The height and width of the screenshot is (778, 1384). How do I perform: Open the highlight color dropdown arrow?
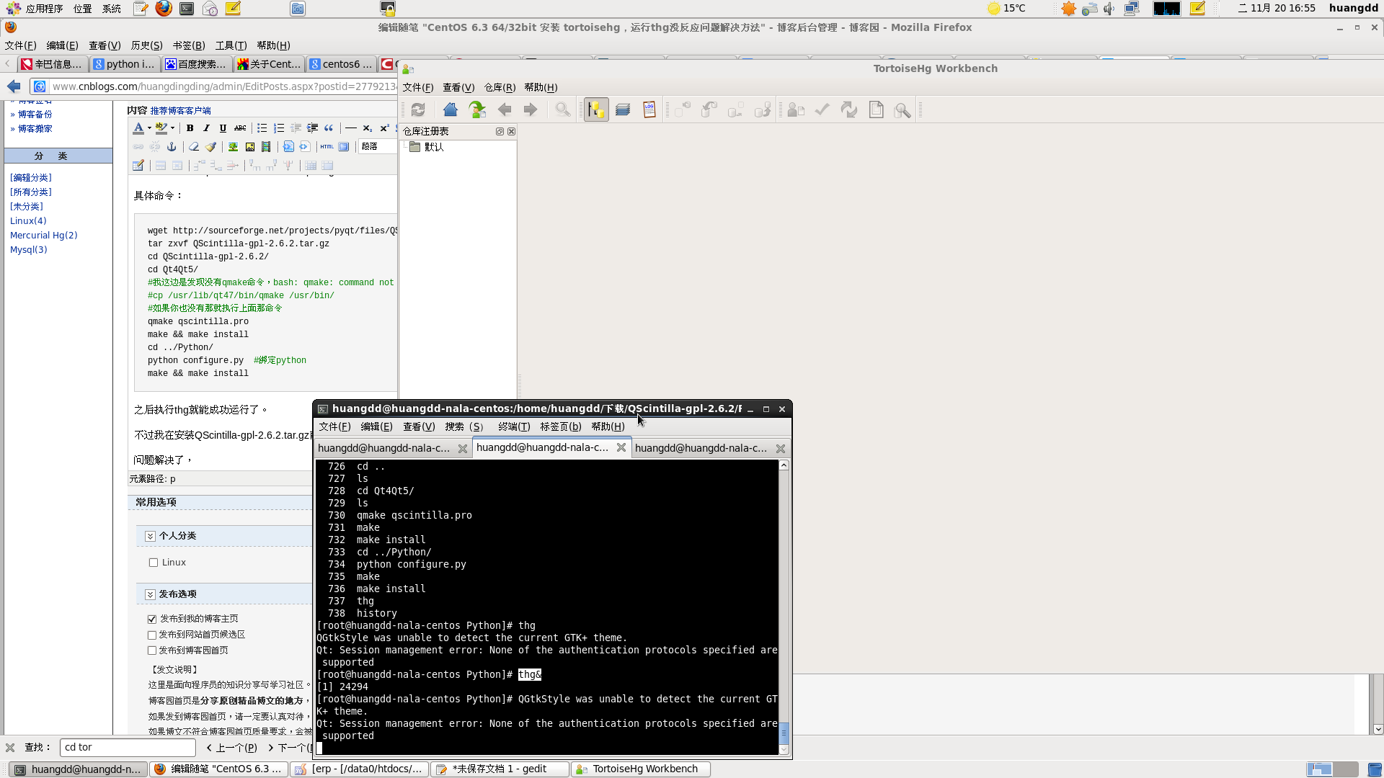(172, 128)
